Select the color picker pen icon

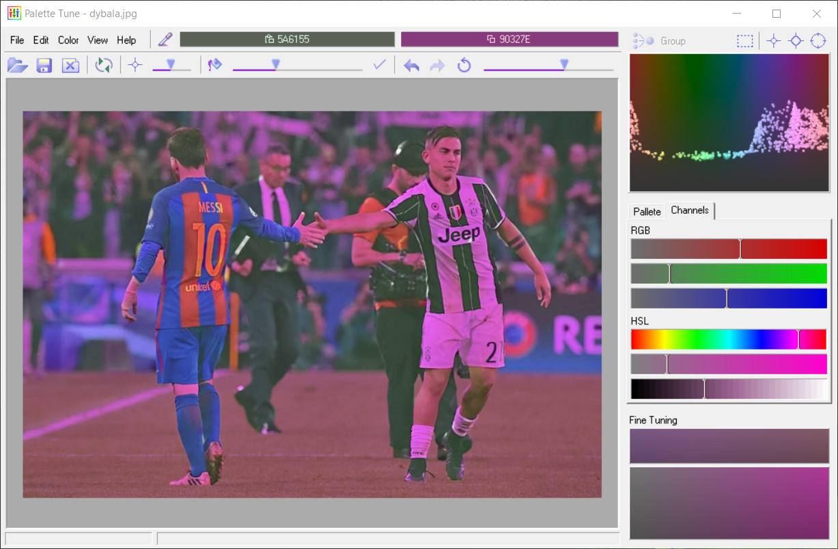tap(165, 40)
